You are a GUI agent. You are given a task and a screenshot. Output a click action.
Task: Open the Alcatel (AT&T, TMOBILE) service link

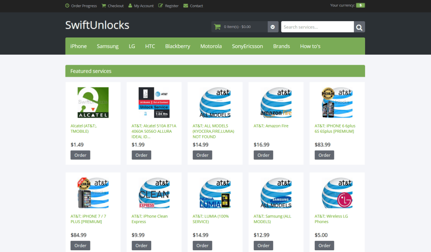pos(84,129)
